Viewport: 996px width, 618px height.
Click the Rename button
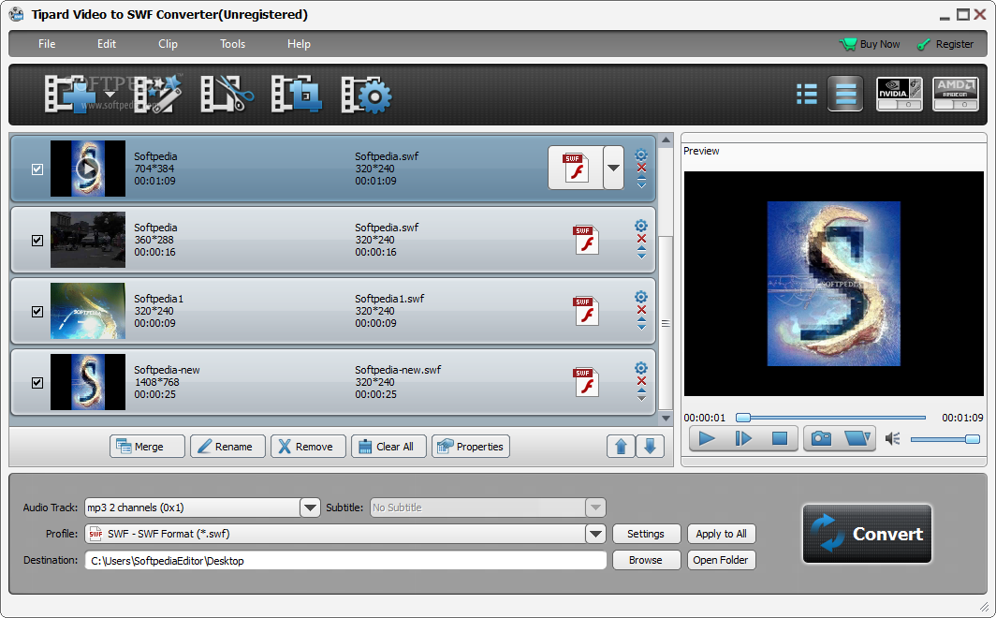(x=227, y=447)
